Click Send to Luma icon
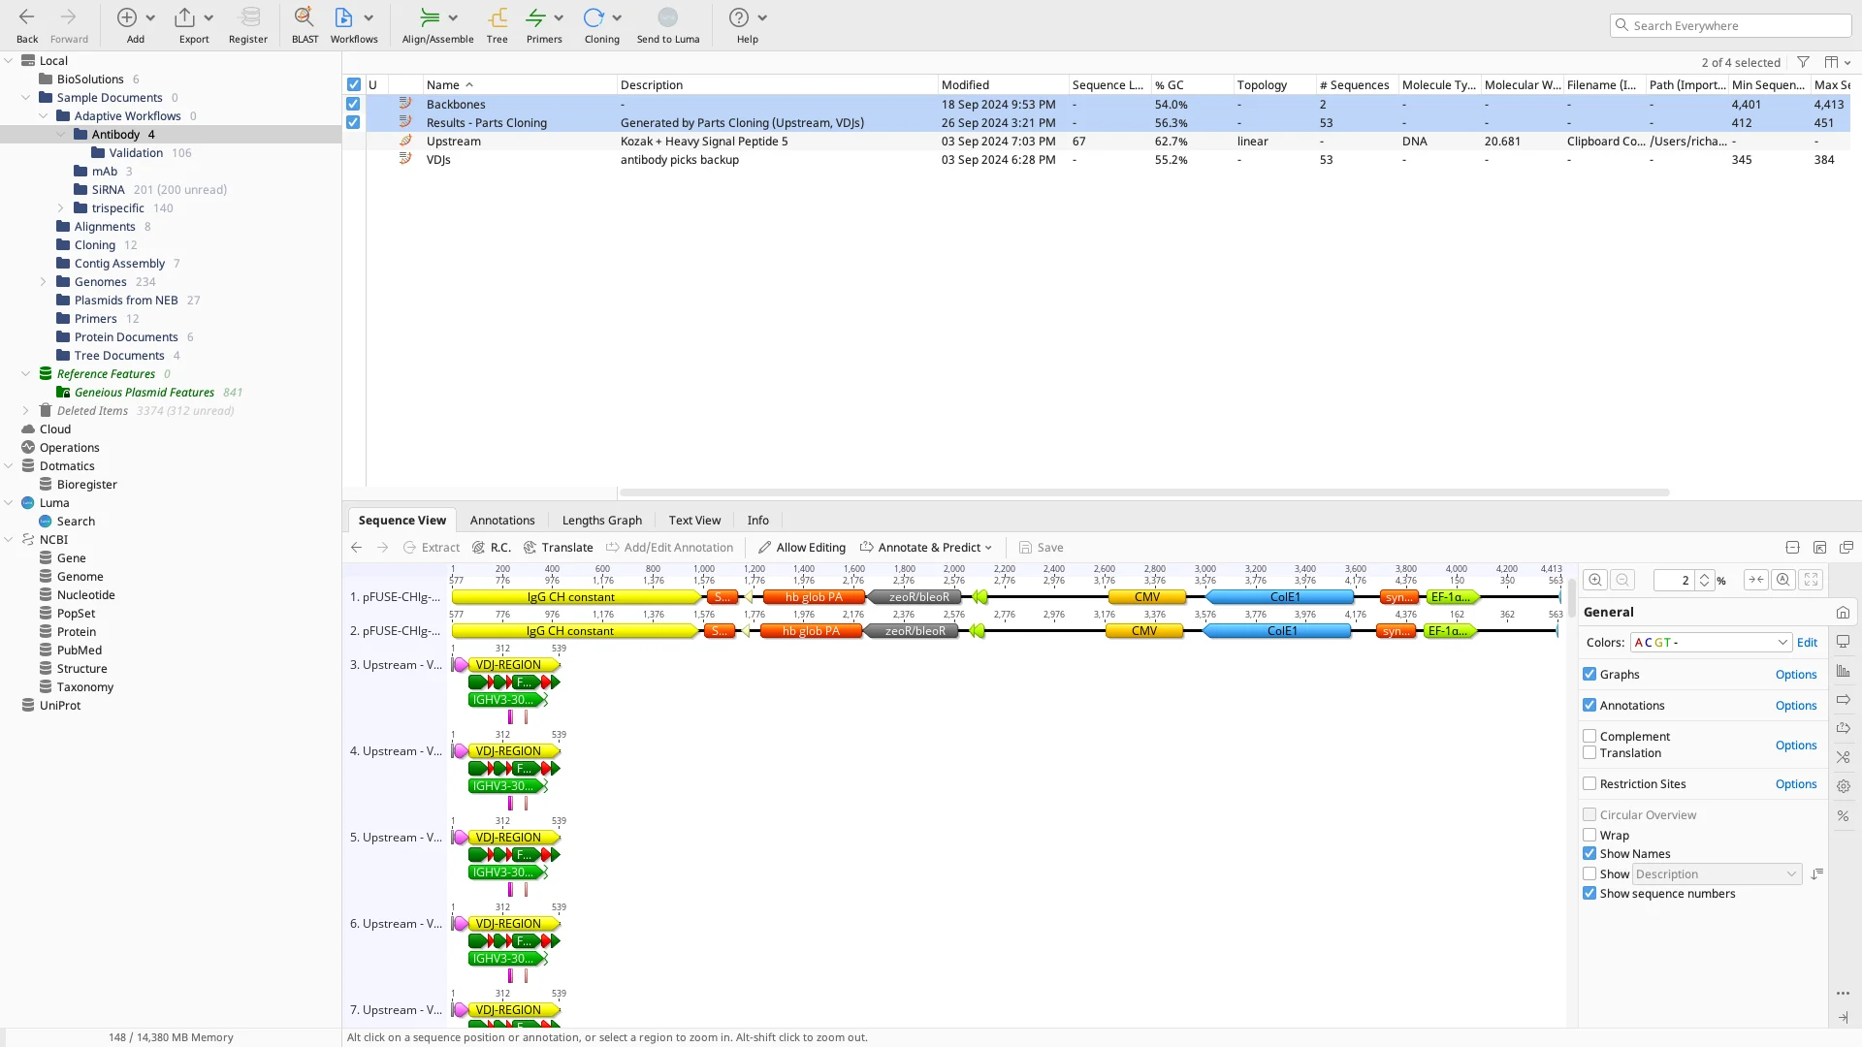The width and height of the screenshot is (1862, 1047). tap(668, 17)
